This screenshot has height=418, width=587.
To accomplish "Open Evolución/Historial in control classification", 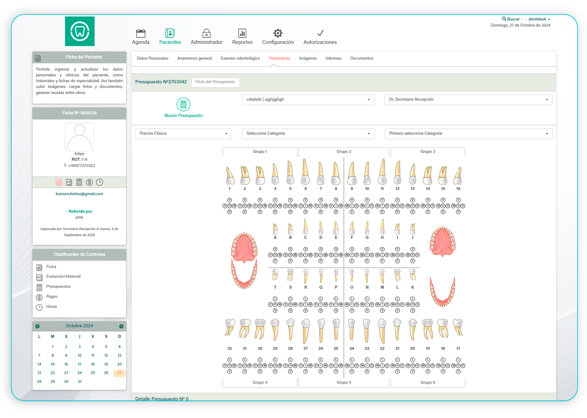I will pos(63,276).
